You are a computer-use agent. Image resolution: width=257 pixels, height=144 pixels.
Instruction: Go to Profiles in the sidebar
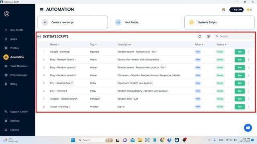pyautogui.click(x=12, y=48)
